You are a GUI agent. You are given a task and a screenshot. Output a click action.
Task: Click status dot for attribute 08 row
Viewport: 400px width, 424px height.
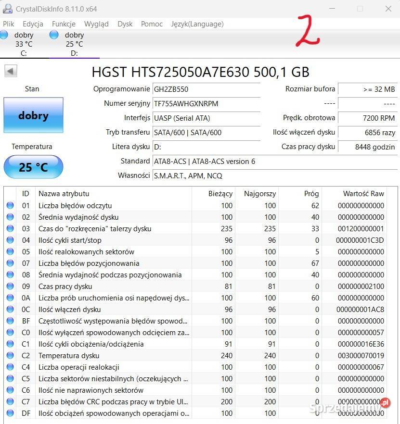(10, 274)
